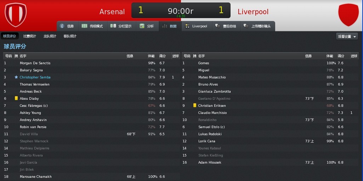Click the 数据 bar chart icon
The image size is (363, 181).
coord(165,26)
